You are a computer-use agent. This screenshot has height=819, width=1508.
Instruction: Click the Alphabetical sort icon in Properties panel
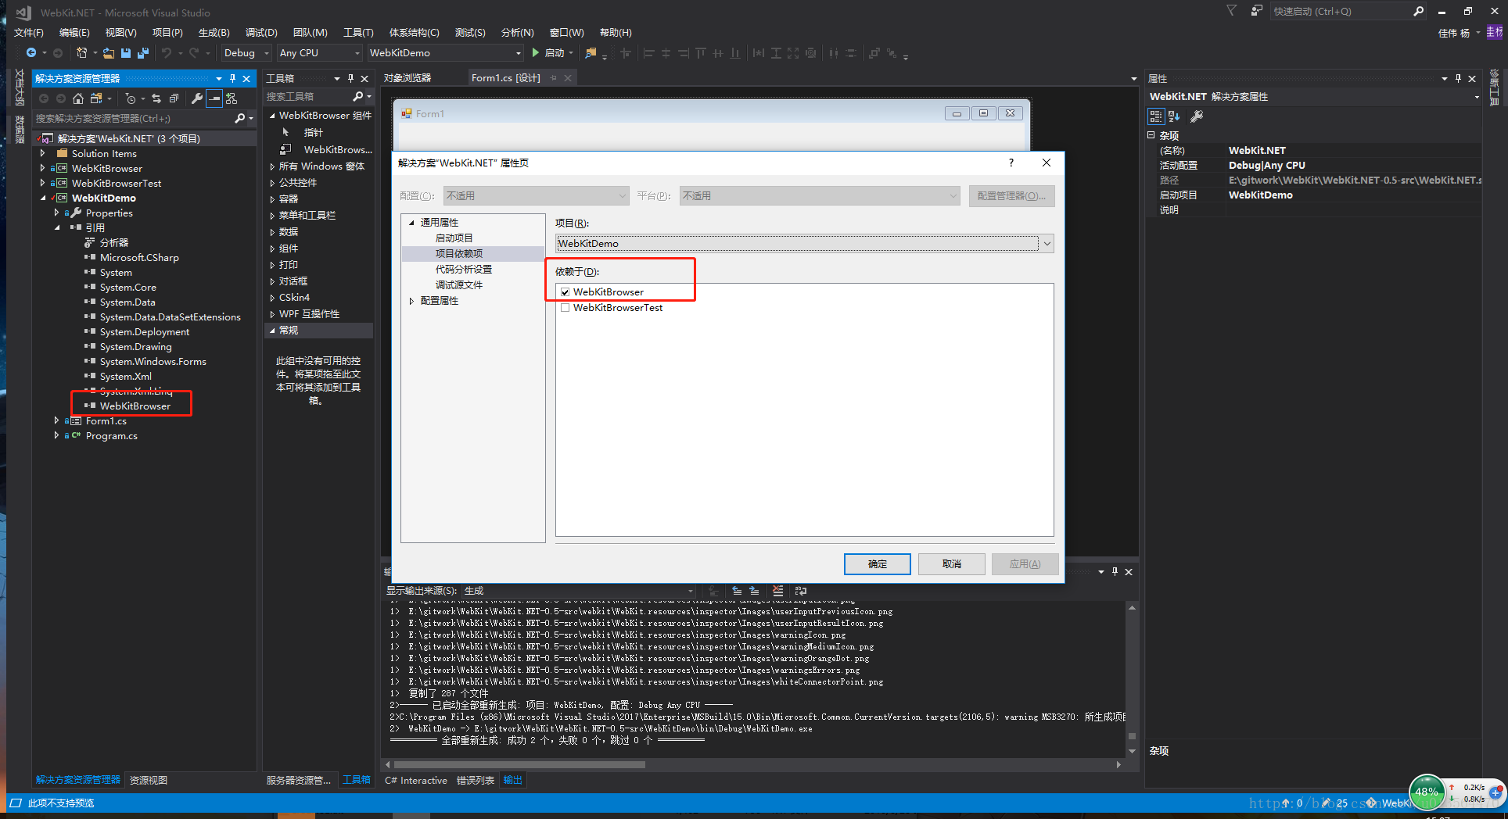(x=1174, y=116)
